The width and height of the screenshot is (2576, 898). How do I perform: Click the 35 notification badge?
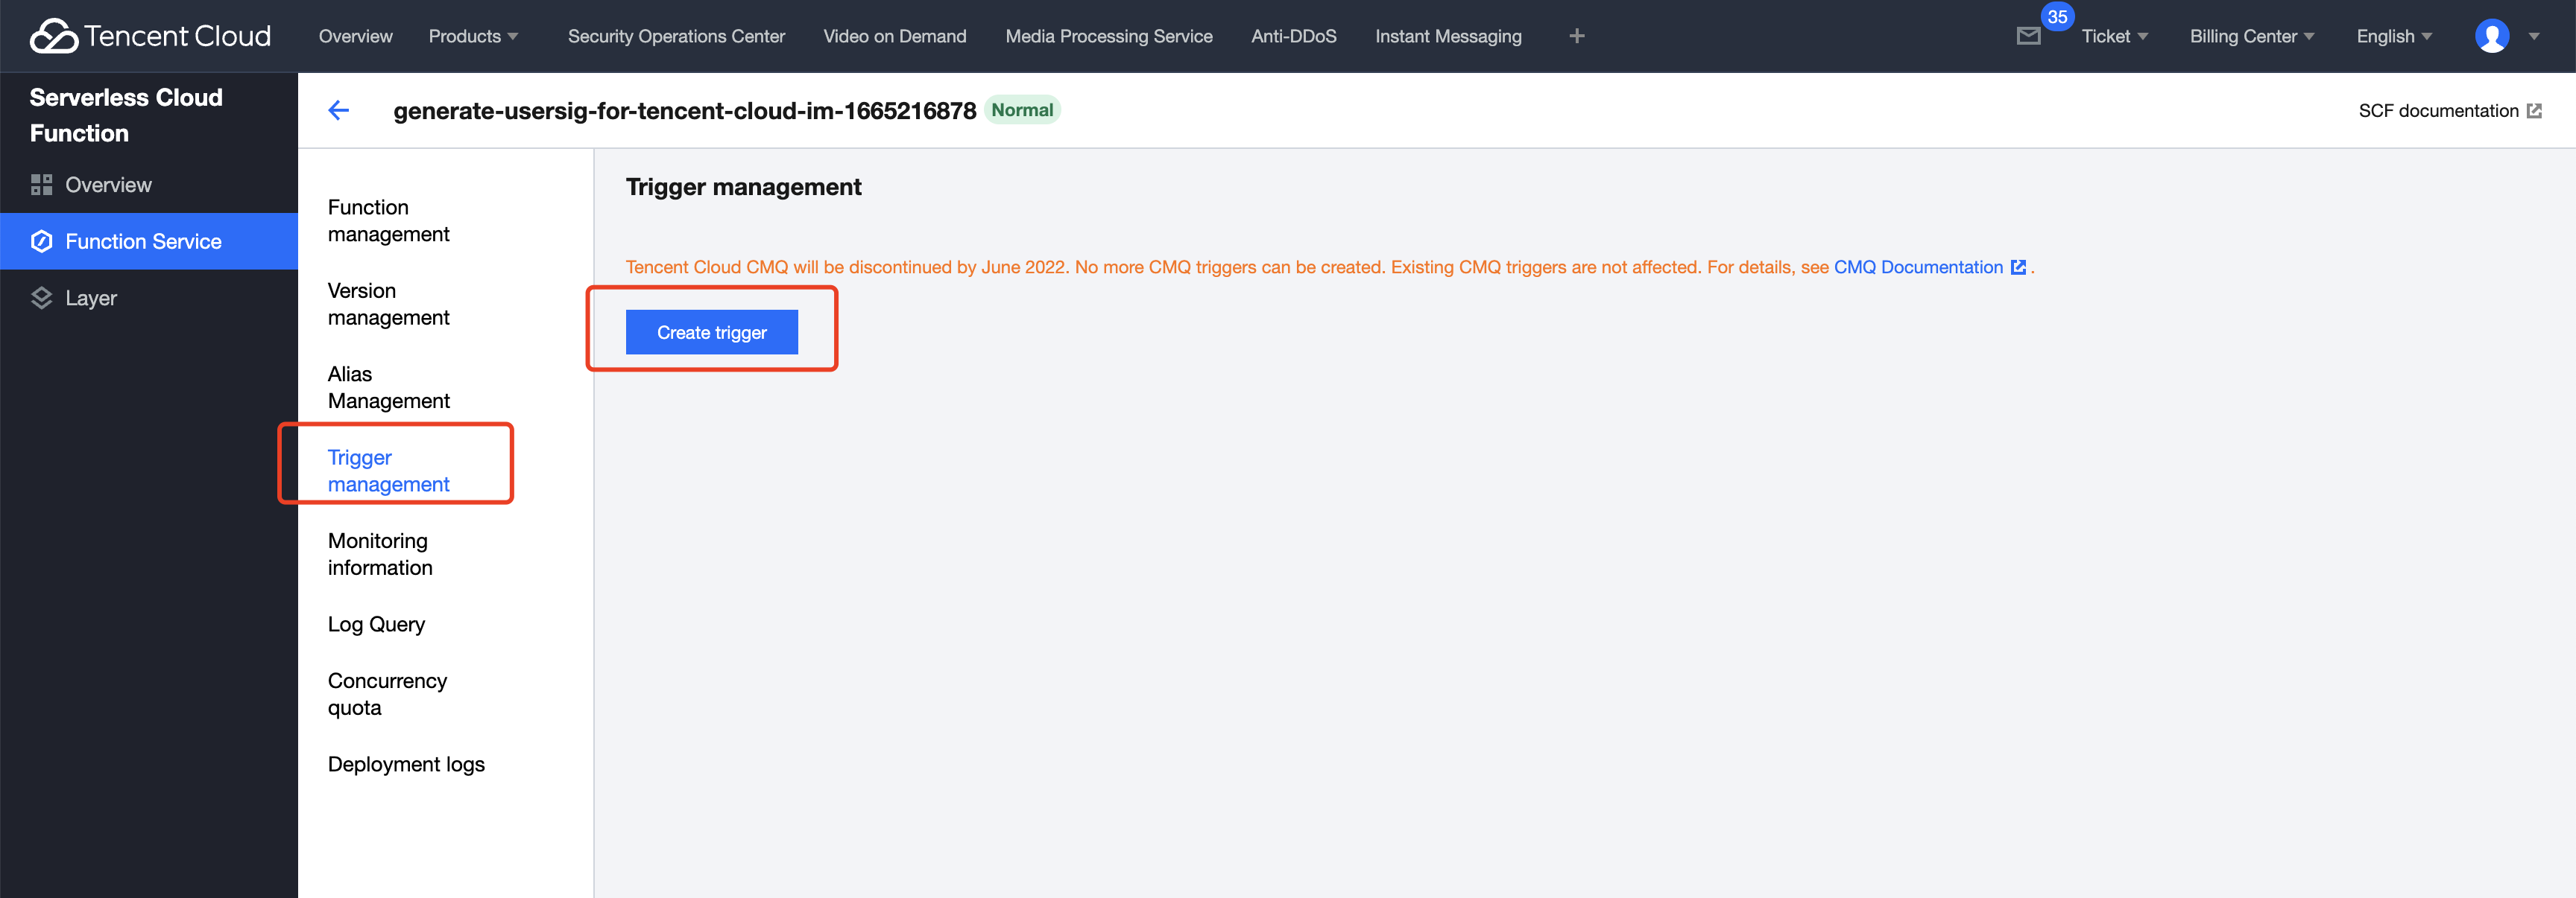coord(2057,17)
